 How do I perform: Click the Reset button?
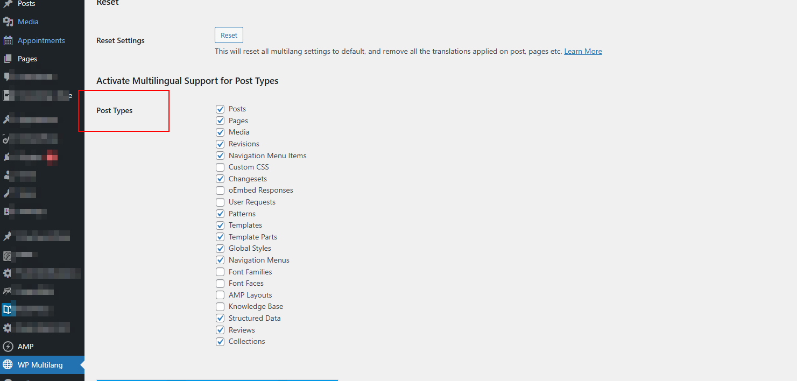[229, 35]
